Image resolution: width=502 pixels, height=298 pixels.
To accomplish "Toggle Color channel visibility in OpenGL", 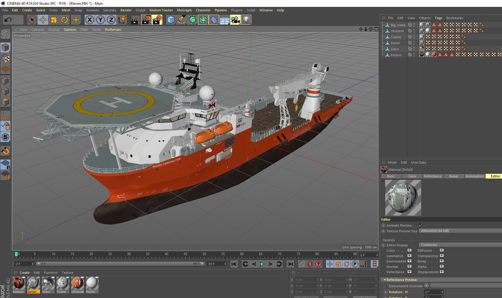I will tap(409, 251).
